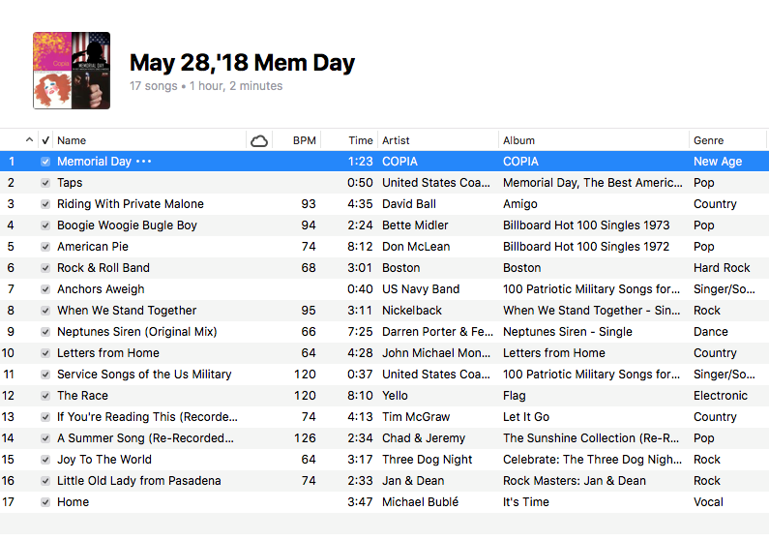Image resolution: width=769 pixels, height=540 pixels.
Task: Select the song Anchors Aweigh
Action: pyautogui.click(x=385, y=289)
